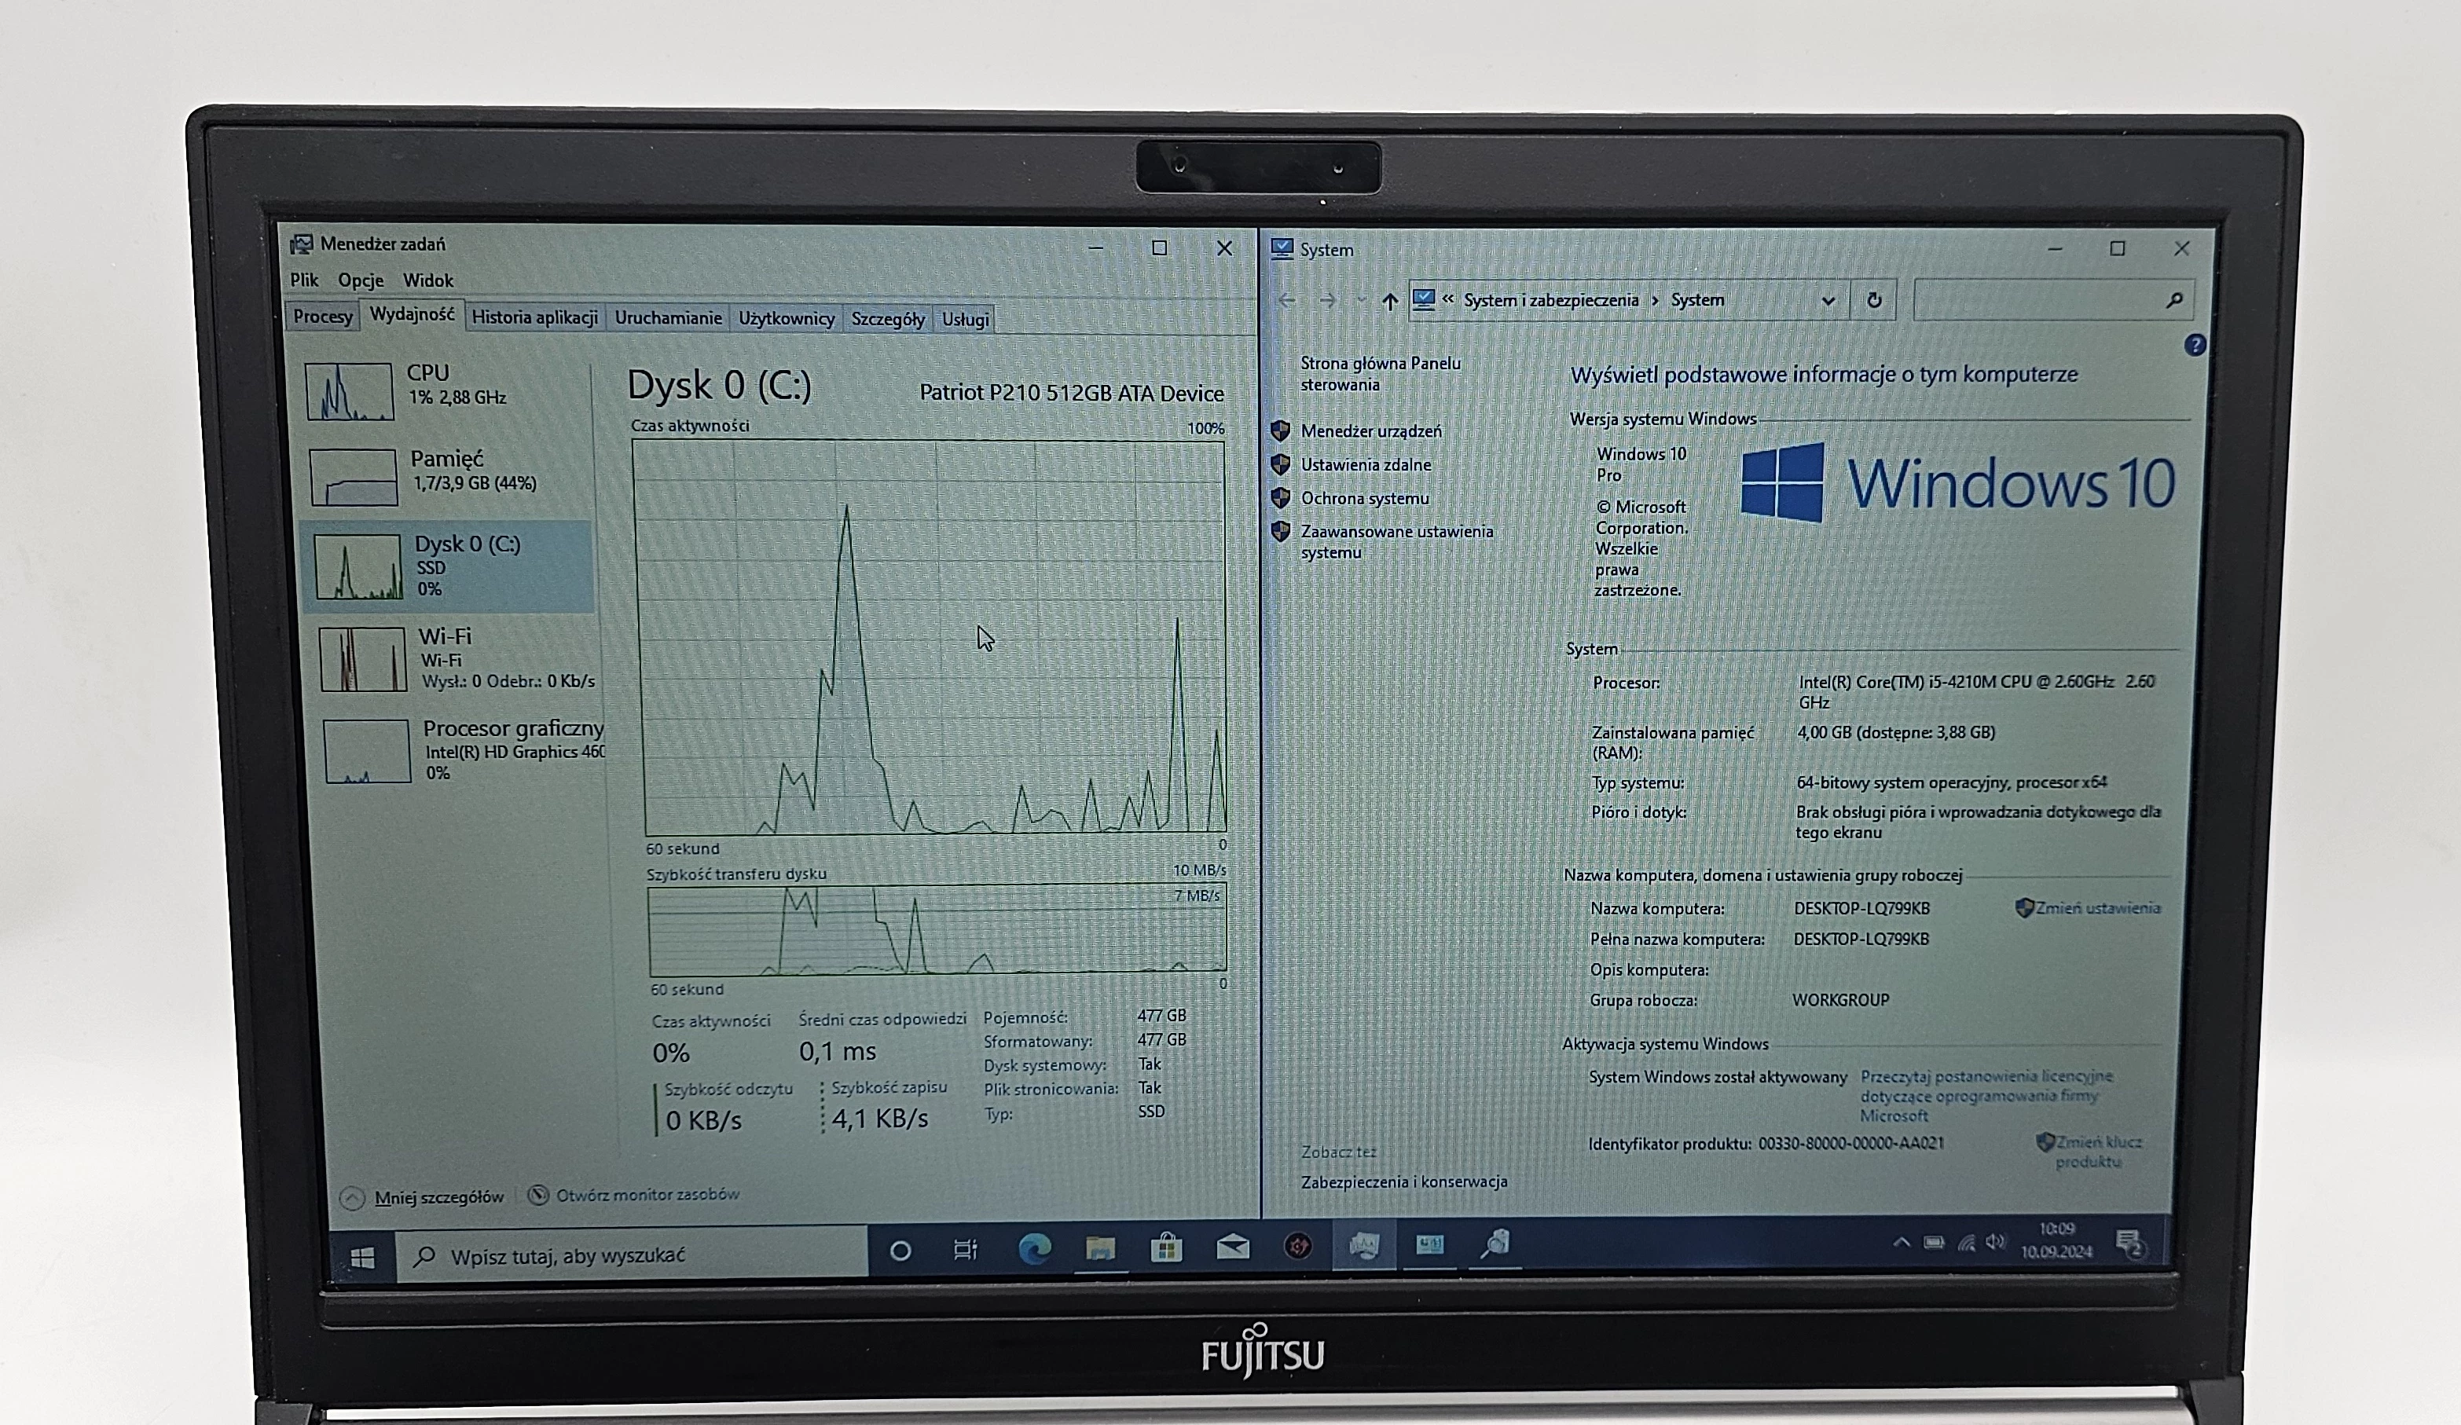Collapse with Mniej szczegółów button
The height and width of the screenshot is (1425, 2461).
pos(422,1196)
